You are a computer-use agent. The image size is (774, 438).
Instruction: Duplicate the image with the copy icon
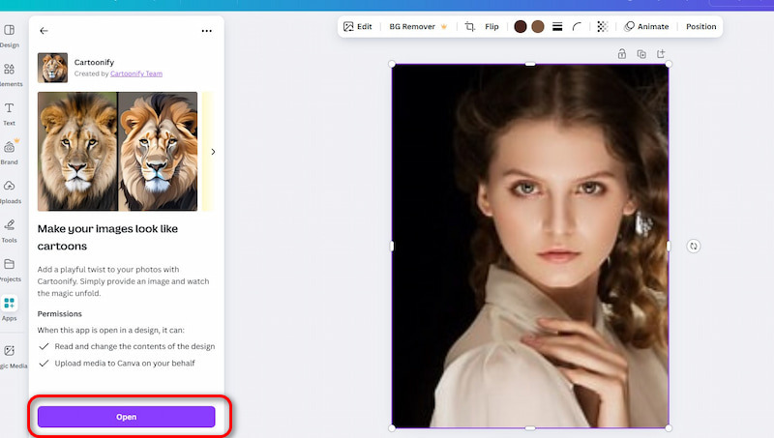coord(641,54)
